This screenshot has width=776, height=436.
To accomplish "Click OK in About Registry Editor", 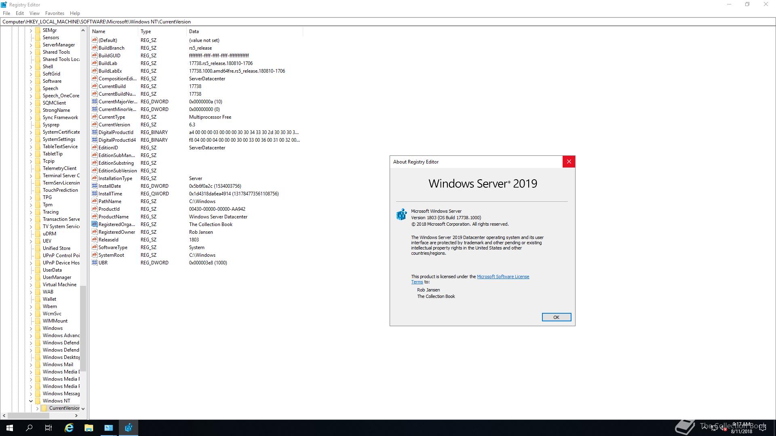I will tap(556, 317).
